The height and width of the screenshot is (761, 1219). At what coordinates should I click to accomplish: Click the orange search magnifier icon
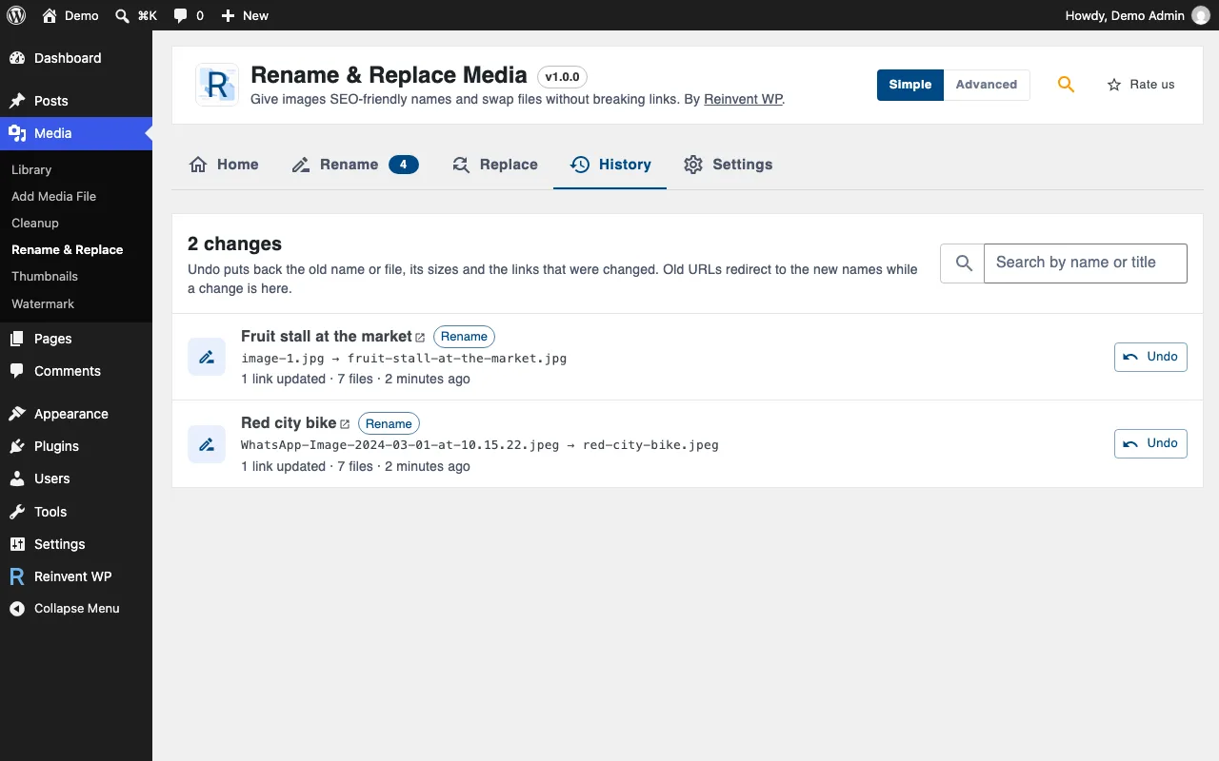point(1067,85)
